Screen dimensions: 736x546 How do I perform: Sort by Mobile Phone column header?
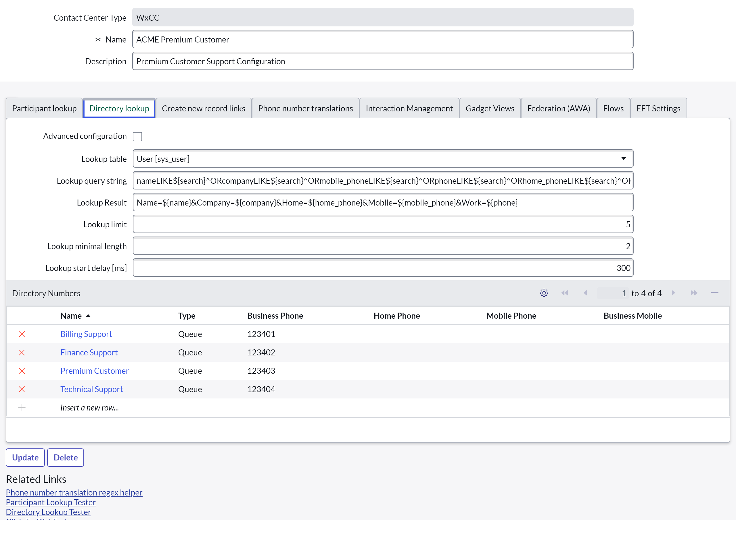tap(511, 316)
